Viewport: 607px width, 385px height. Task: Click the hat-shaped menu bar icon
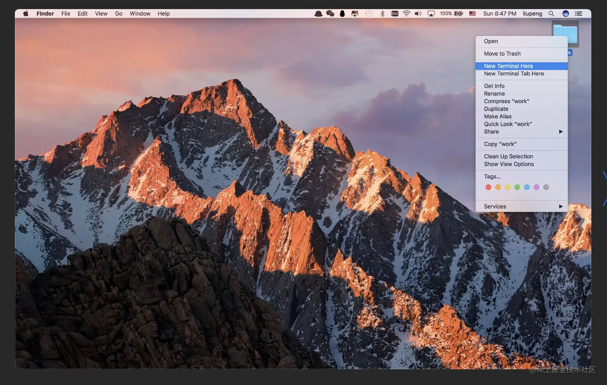(x=318, y=14)
